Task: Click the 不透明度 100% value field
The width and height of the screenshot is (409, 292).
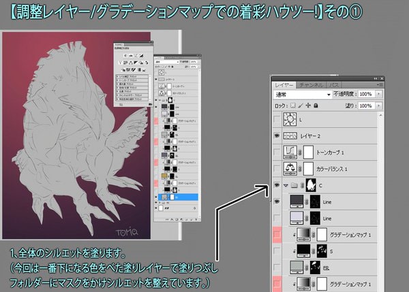Action: (366, 94)
